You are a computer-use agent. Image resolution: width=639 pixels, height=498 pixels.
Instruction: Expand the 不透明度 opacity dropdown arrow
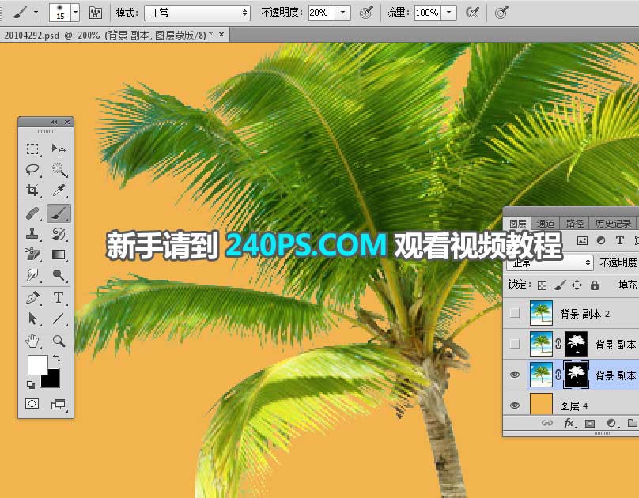pyautogui.click(x=342, y=13)
